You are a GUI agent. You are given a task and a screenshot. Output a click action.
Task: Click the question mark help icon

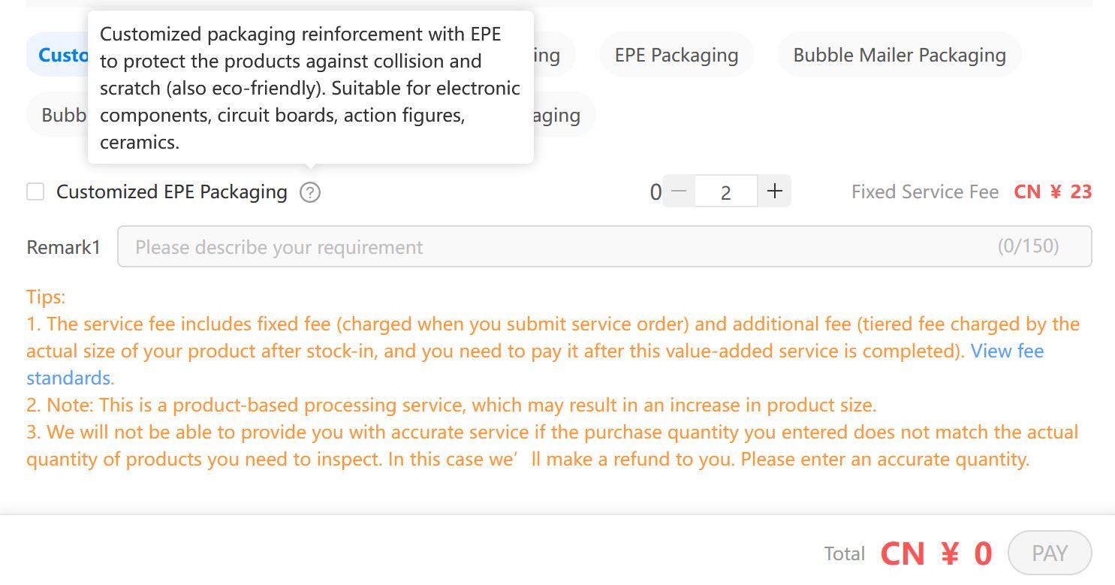pyautogui.click(x=309, y=192)
